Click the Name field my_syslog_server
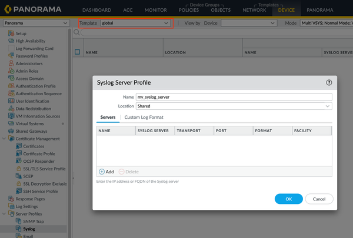The width and height of the screenshot is (353, 238). pyautogui.click(x=234, y=97)
